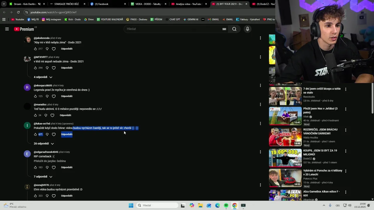374x210 pixels.
Task: Open File Explorer from the taskbar
Action: [200, 205]
